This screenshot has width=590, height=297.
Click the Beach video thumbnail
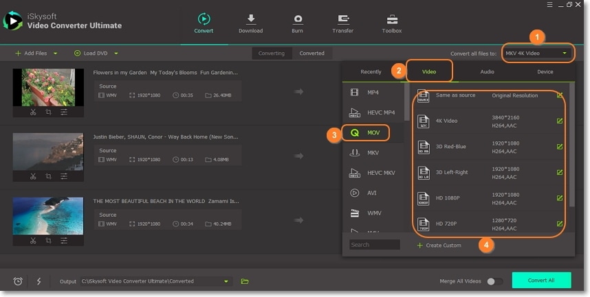pyautogui.click(x=48, y=216)
